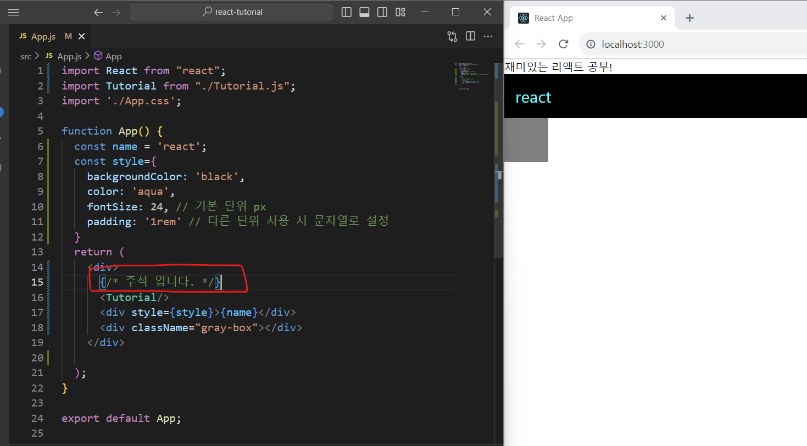Open Changes icon in editor actions

point(452,36)
